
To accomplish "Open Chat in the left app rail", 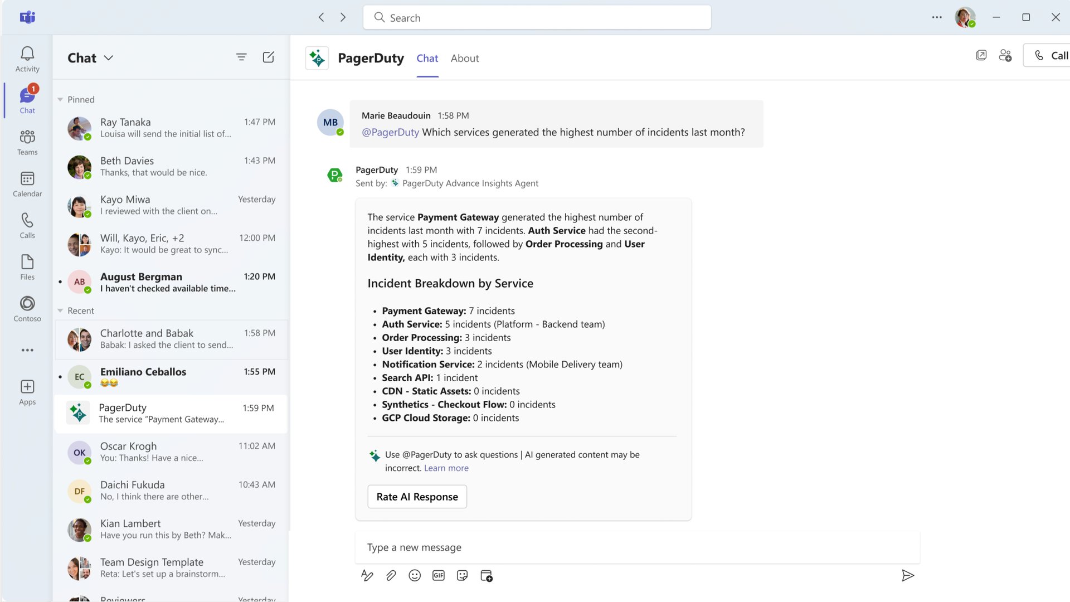I will [x=27, y=100].
